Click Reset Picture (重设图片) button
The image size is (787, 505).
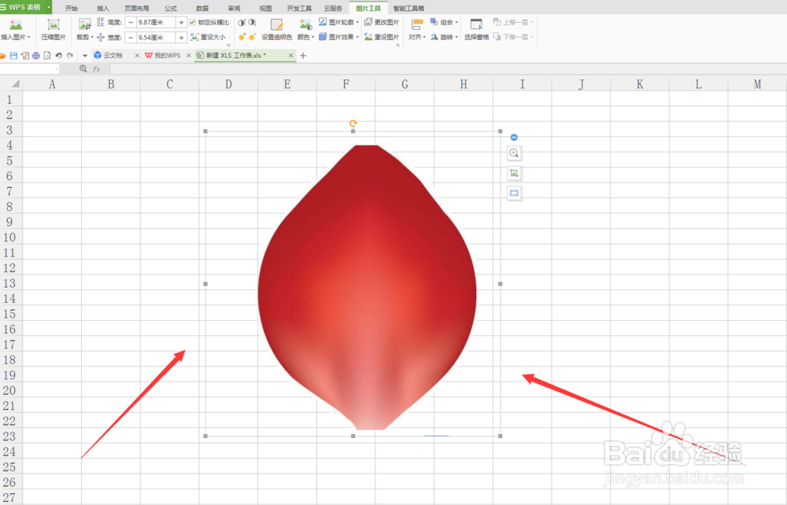coord(382,37)
